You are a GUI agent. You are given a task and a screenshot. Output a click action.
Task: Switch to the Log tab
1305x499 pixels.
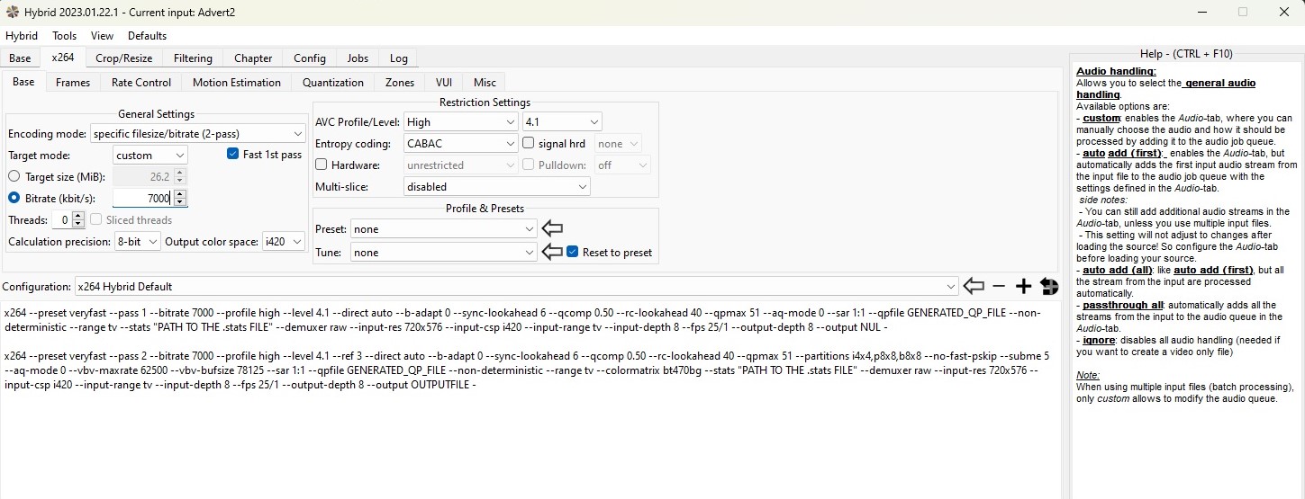(398, 58)
